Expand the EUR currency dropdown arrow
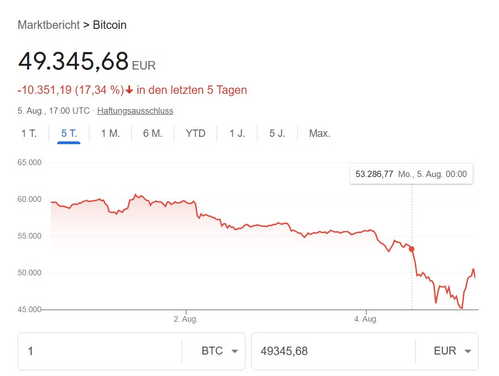 click(467, 351)
